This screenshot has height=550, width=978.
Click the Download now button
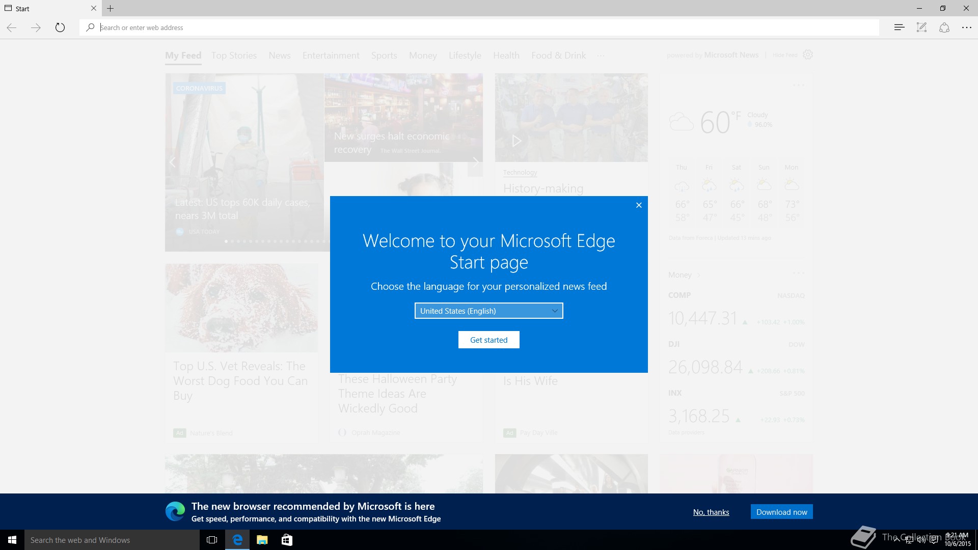(782, 512)
